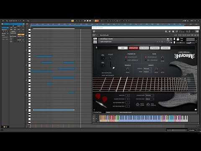Screen dimensions: 201x151
Task: Click the Max Preferred Fret value field
Action: (127, 103)
